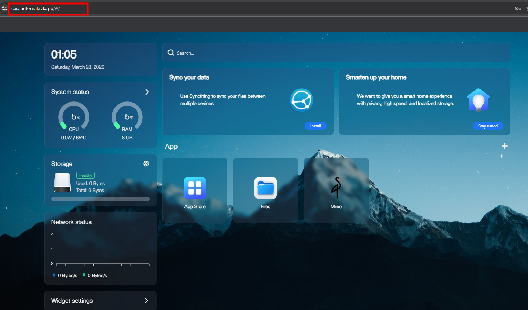Click the RAM usage gauge
This screenshot has height=310, width=528.
[x=127, y=117]
